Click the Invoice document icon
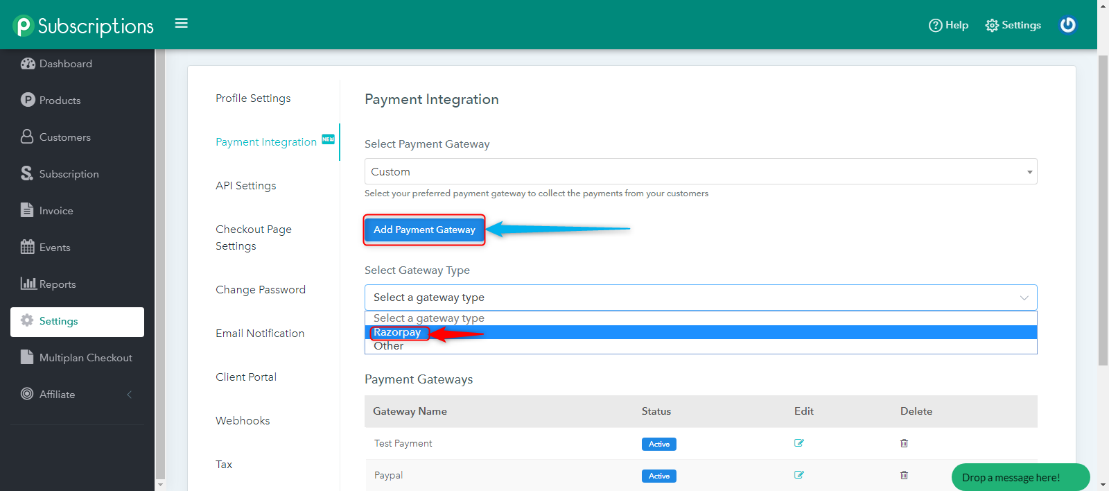The image size is (1109, 491). point(27,210)
